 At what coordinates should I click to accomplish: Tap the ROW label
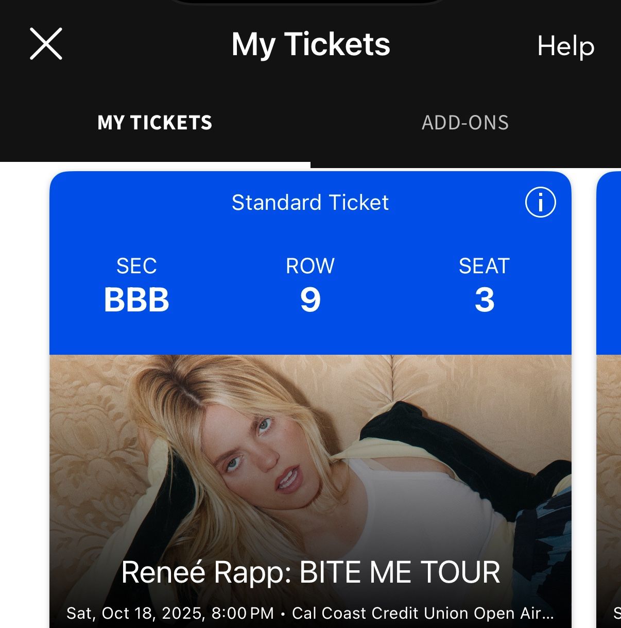[x=310, y=266]
